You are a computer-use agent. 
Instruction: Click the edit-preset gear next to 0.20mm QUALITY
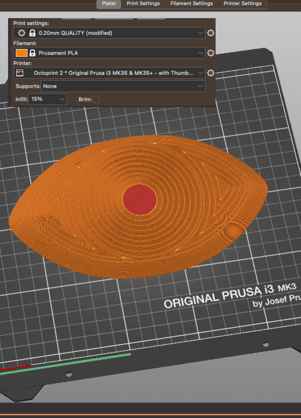pos(211,33)
